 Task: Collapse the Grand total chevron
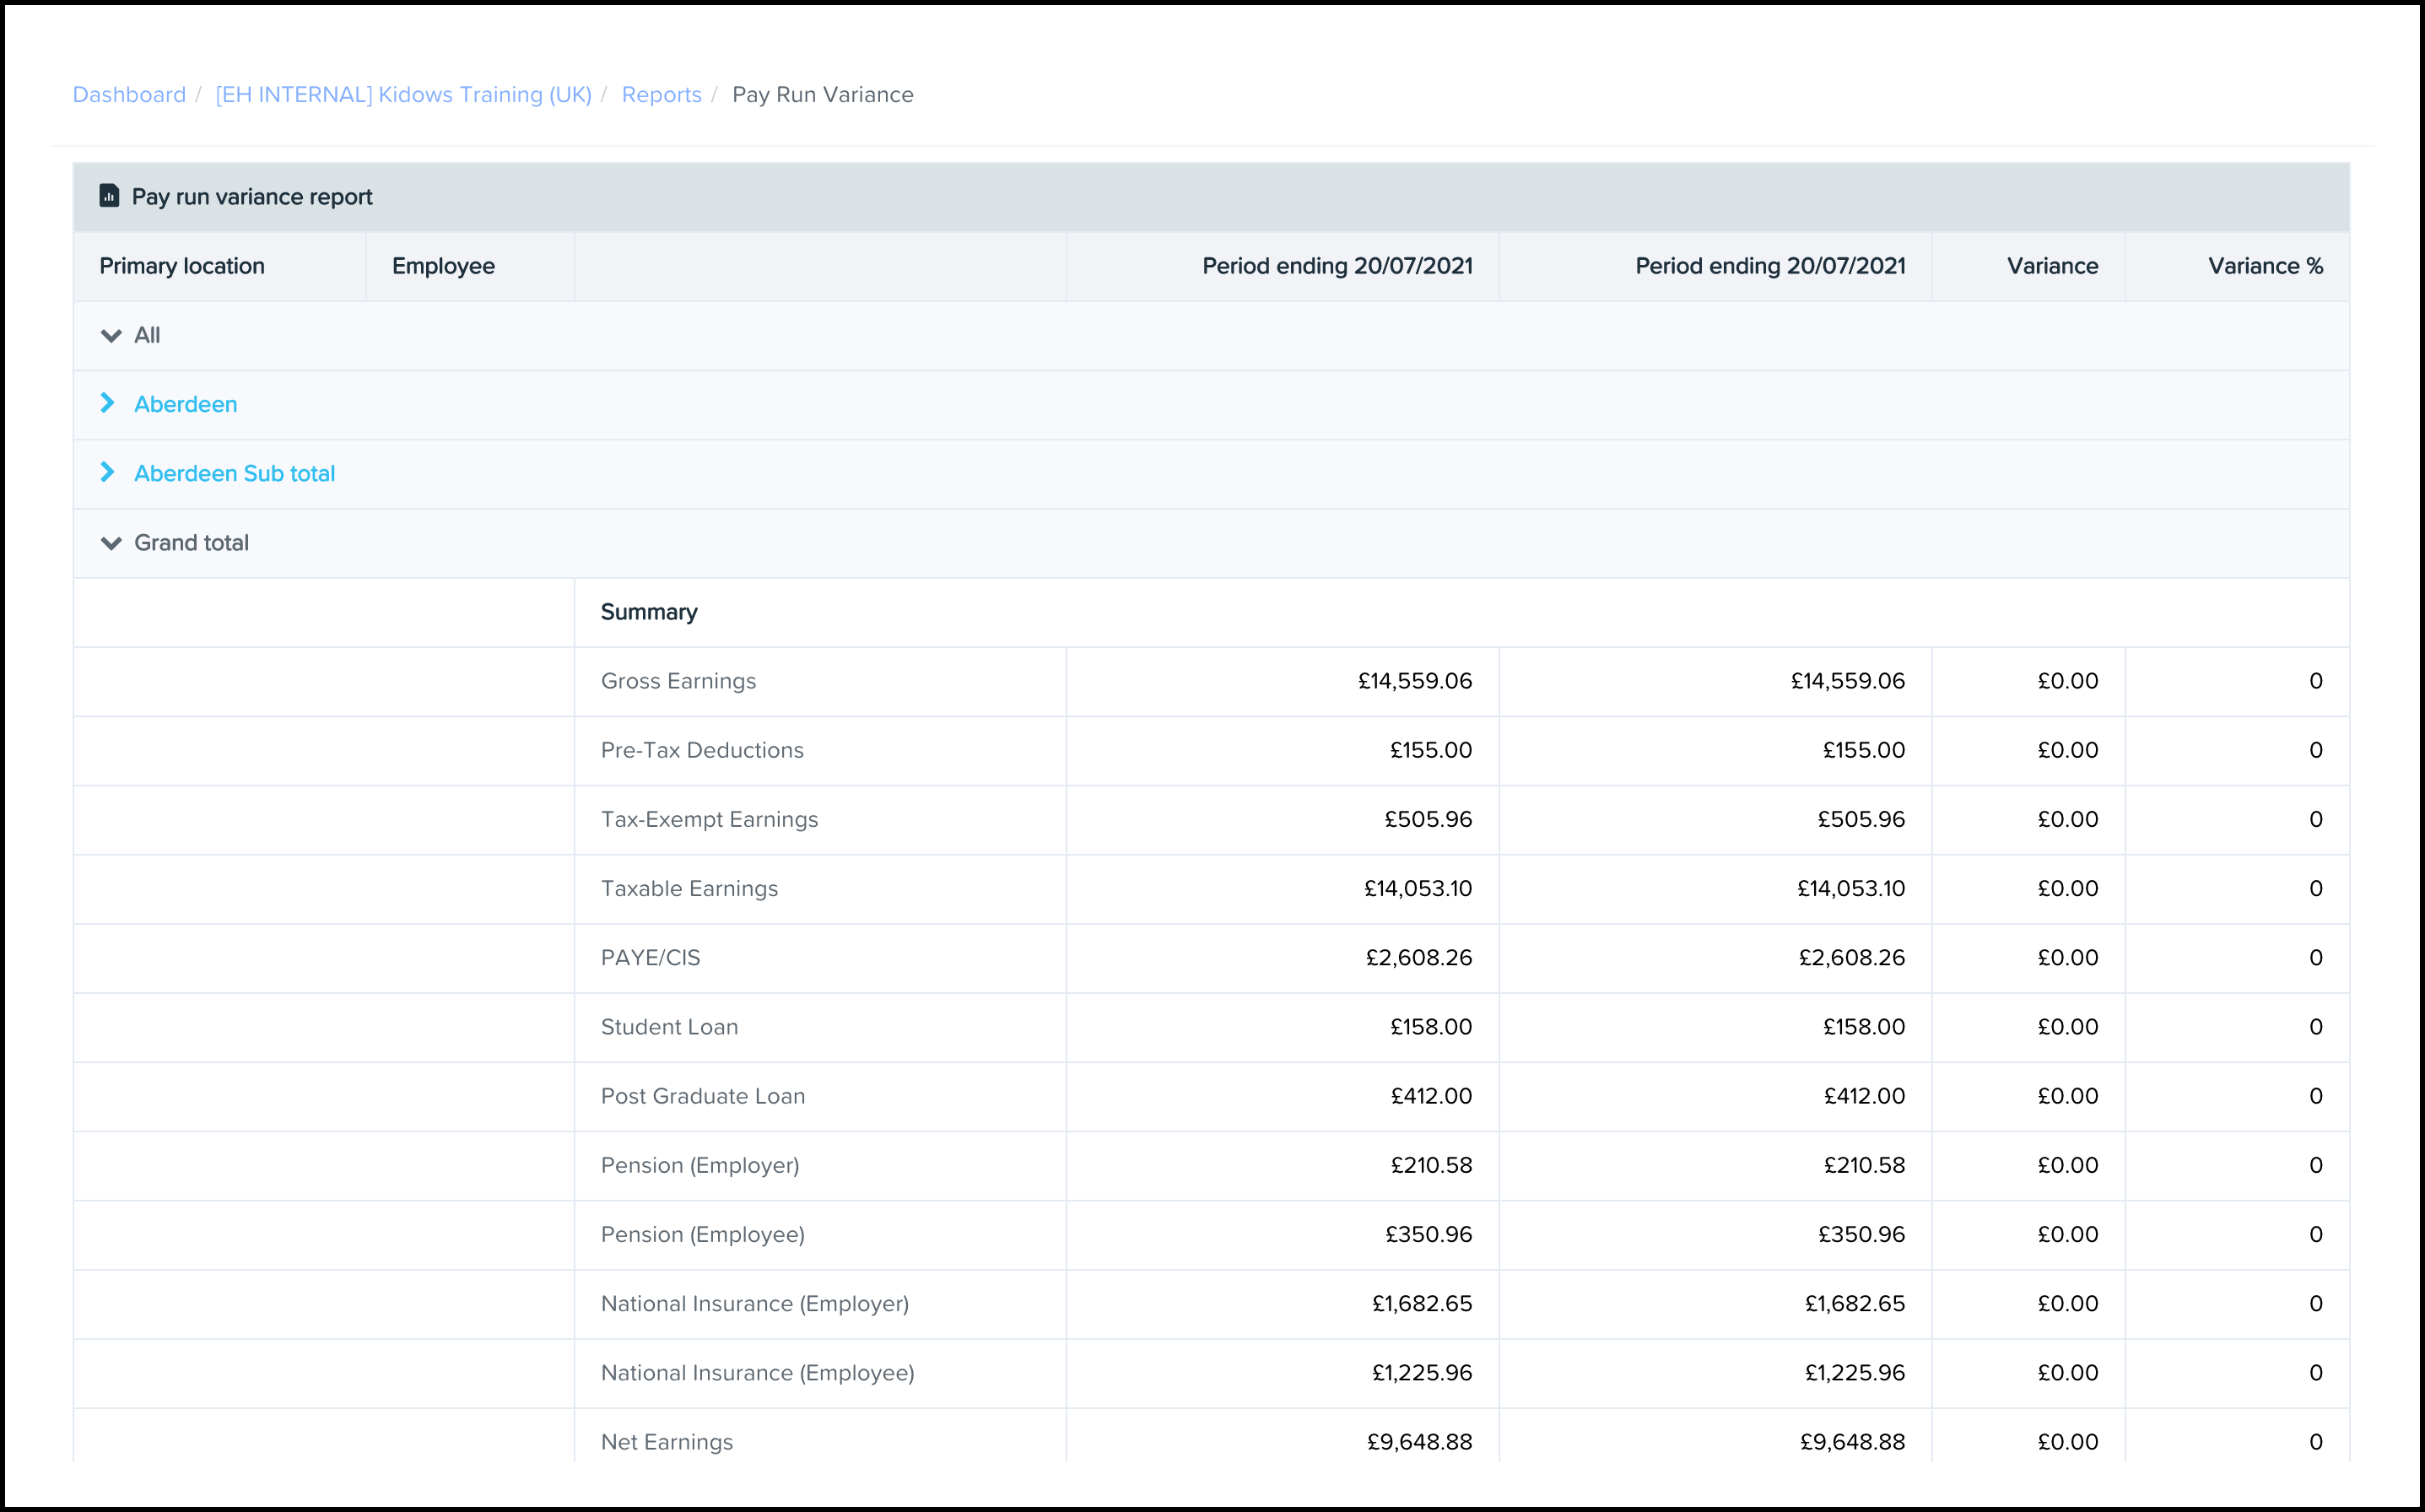[x=111, y=543]
